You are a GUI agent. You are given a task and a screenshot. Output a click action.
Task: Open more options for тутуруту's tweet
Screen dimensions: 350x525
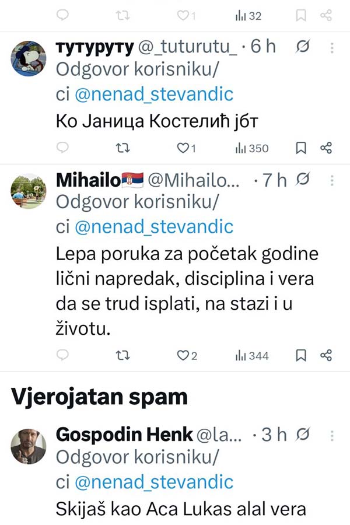[332, 47]
